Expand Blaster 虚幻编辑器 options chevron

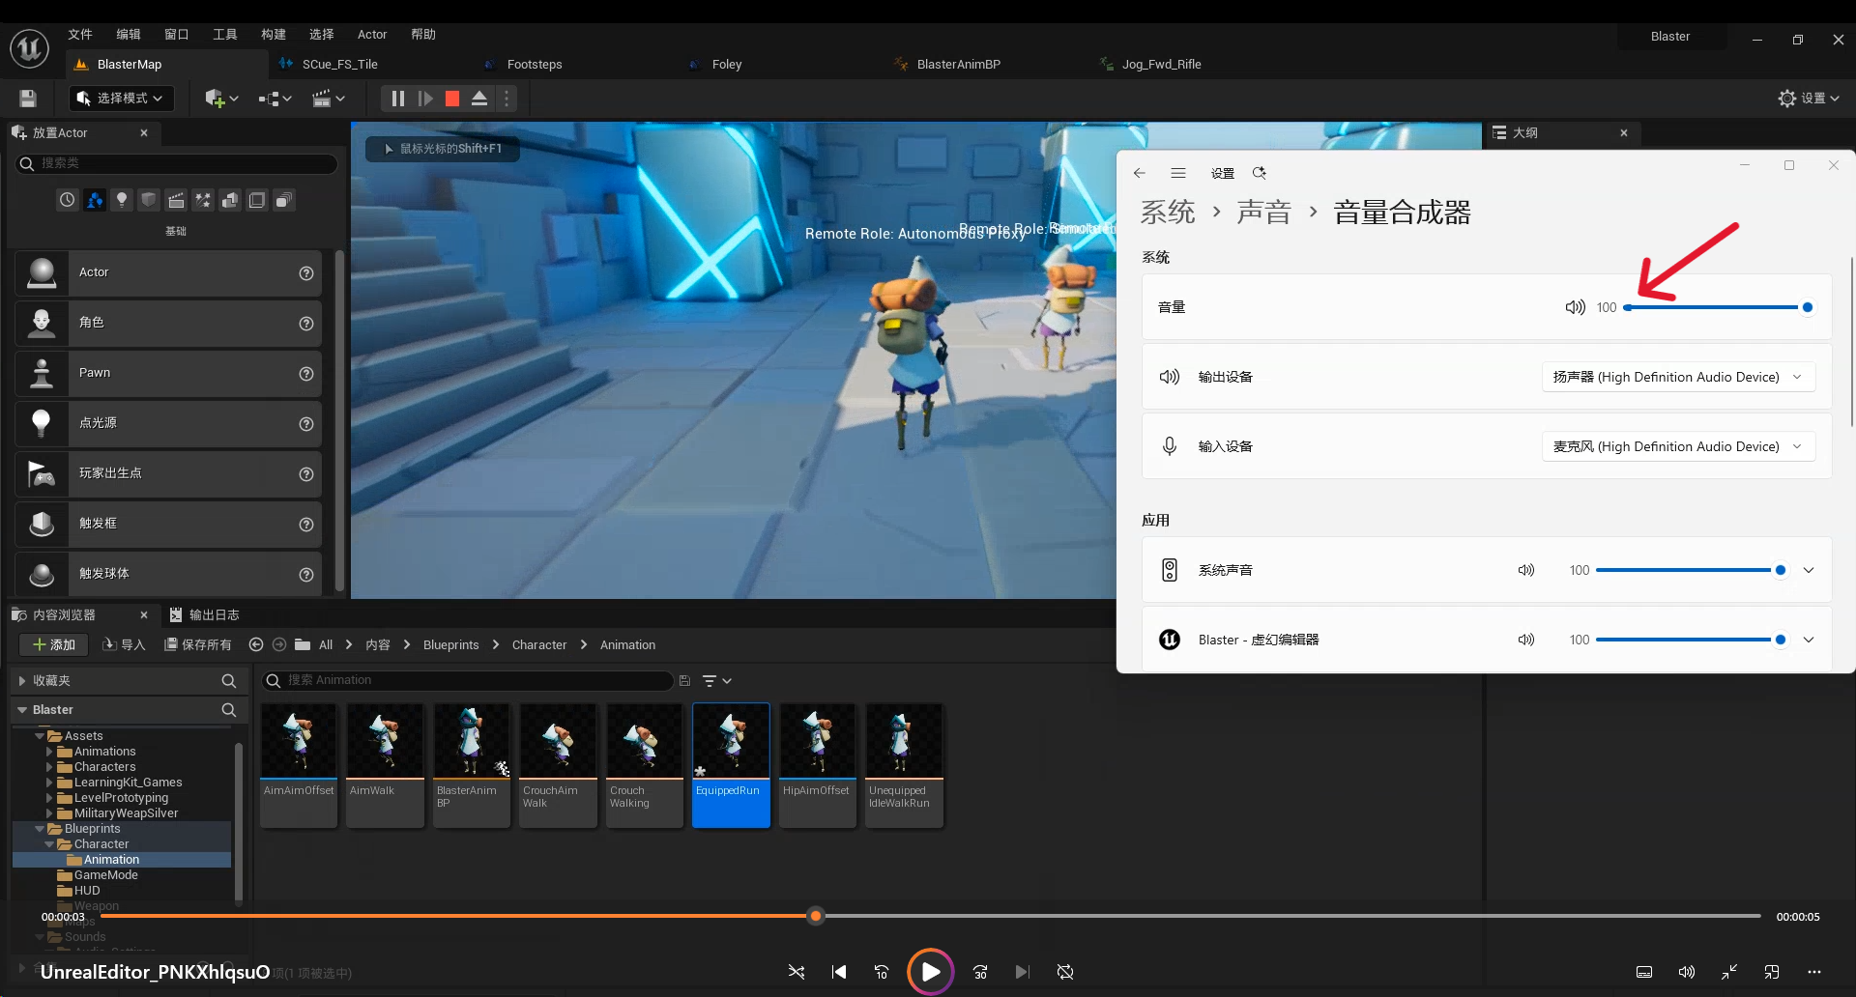pos(1809,640)
